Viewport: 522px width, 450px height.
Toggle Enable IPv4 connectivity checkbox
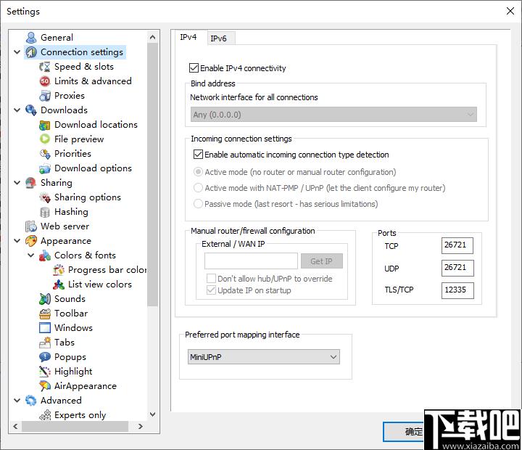tap(194, 68)
